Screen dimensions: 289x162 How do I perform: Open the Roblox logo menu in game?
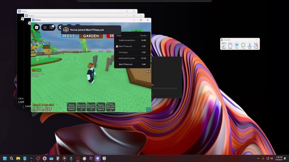tap(36, 27)
